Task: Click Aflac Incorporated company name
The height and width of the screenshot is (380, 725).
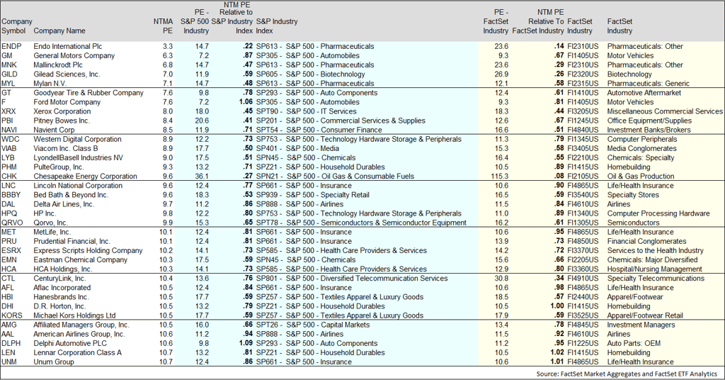Action: tap(62, 287)
